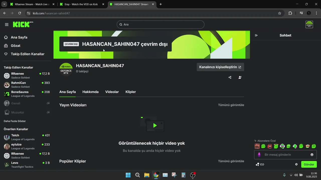Open browser extensions puzzle icon
321x180 pixels.
290,13
